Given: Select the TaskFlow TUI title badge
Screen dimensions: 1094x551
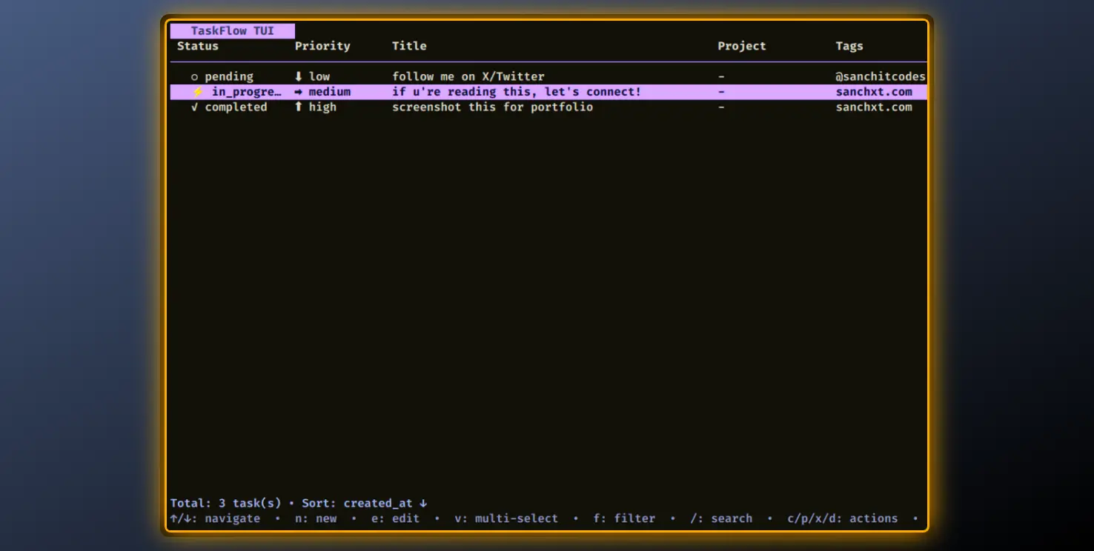Looking at the screenshot, I should 231,30.
